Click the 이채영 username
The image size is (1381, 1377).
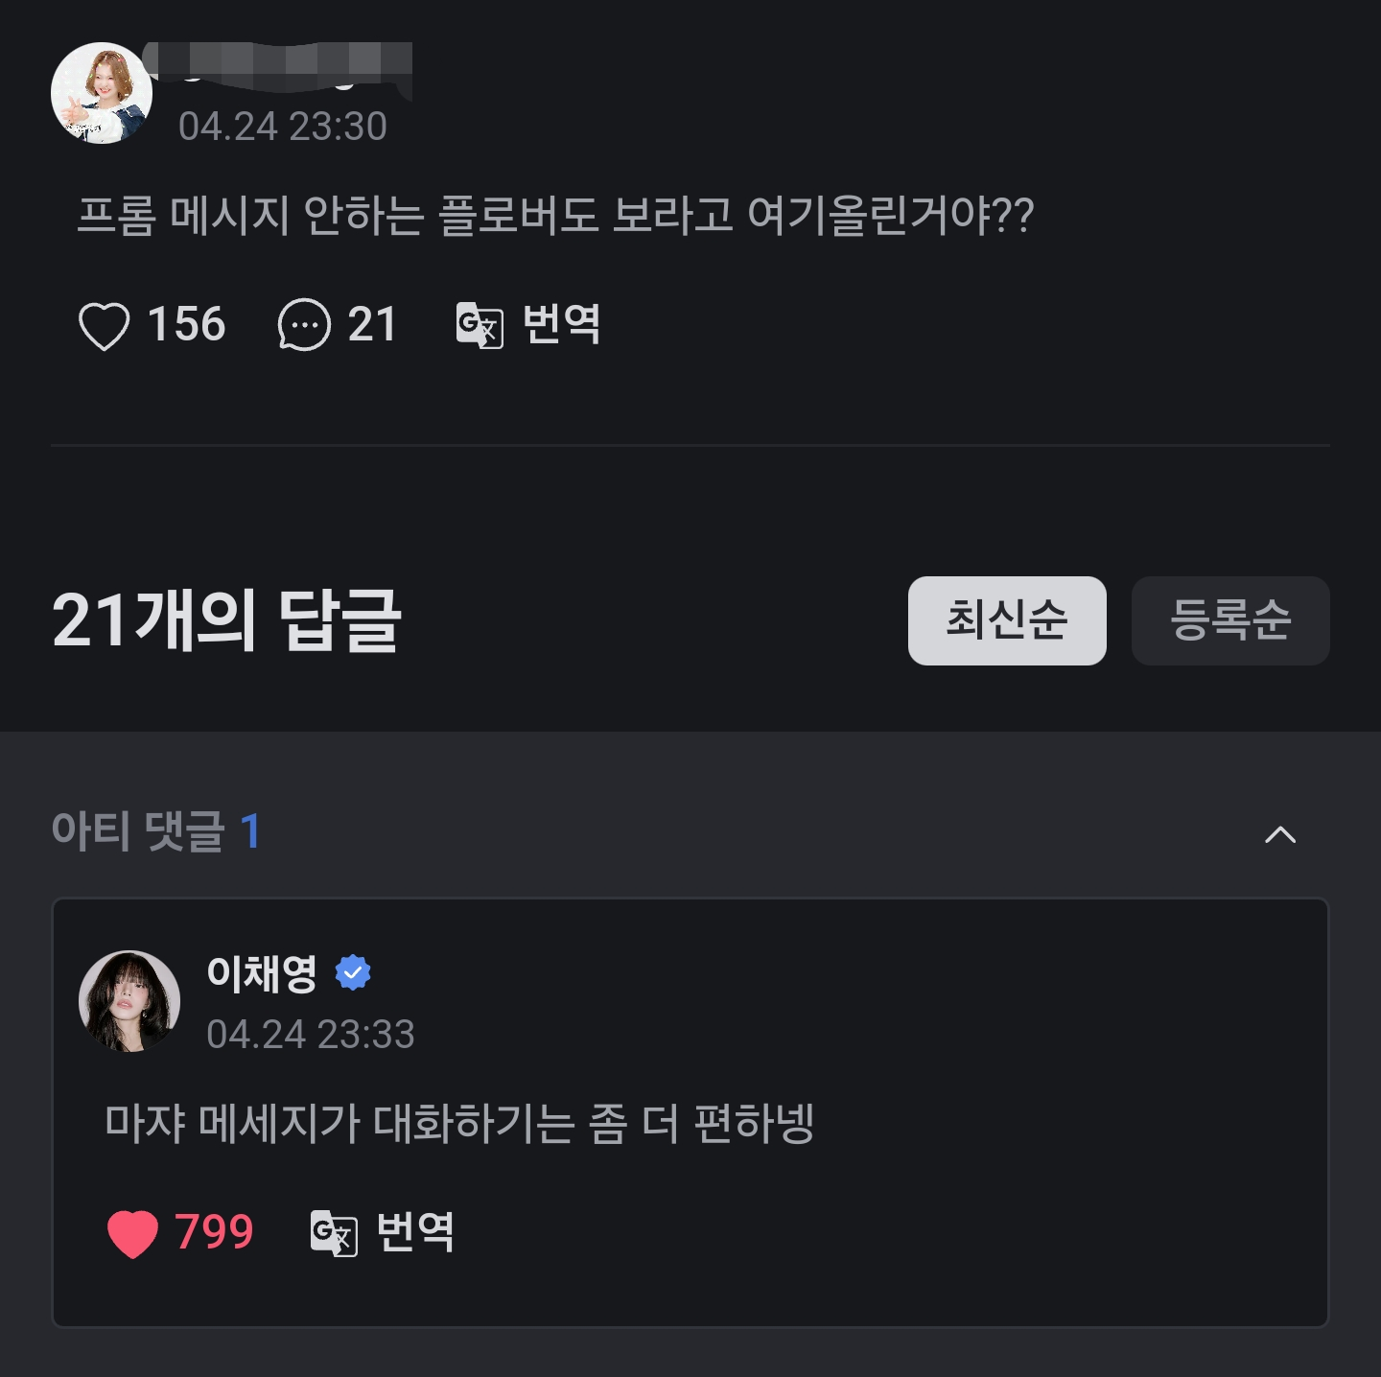(x=262, y=974)
